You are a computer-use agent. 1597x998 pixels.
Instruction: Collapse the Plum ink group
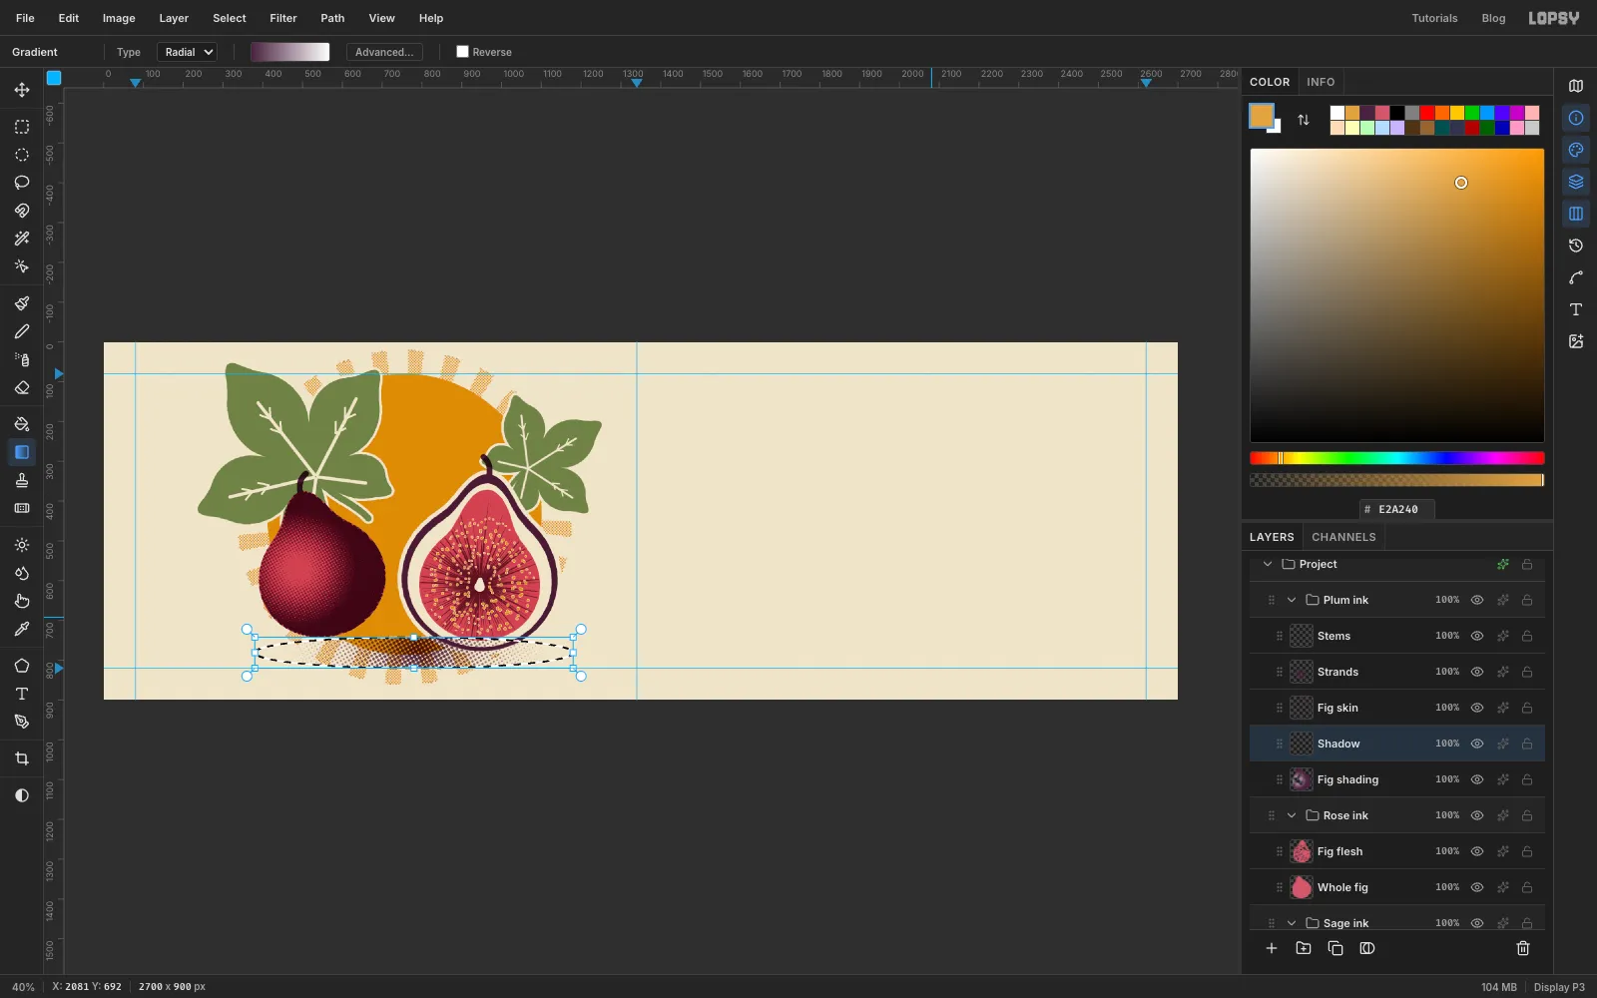1292,600
